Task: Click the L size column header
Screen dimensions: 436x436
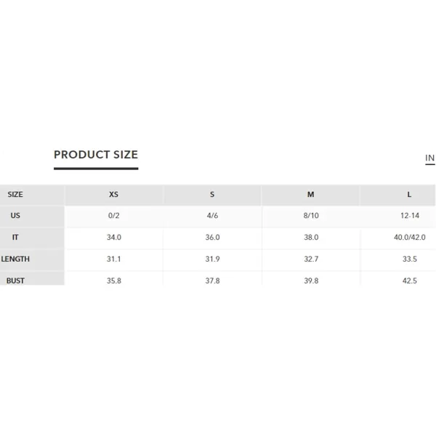Action: 409,194
